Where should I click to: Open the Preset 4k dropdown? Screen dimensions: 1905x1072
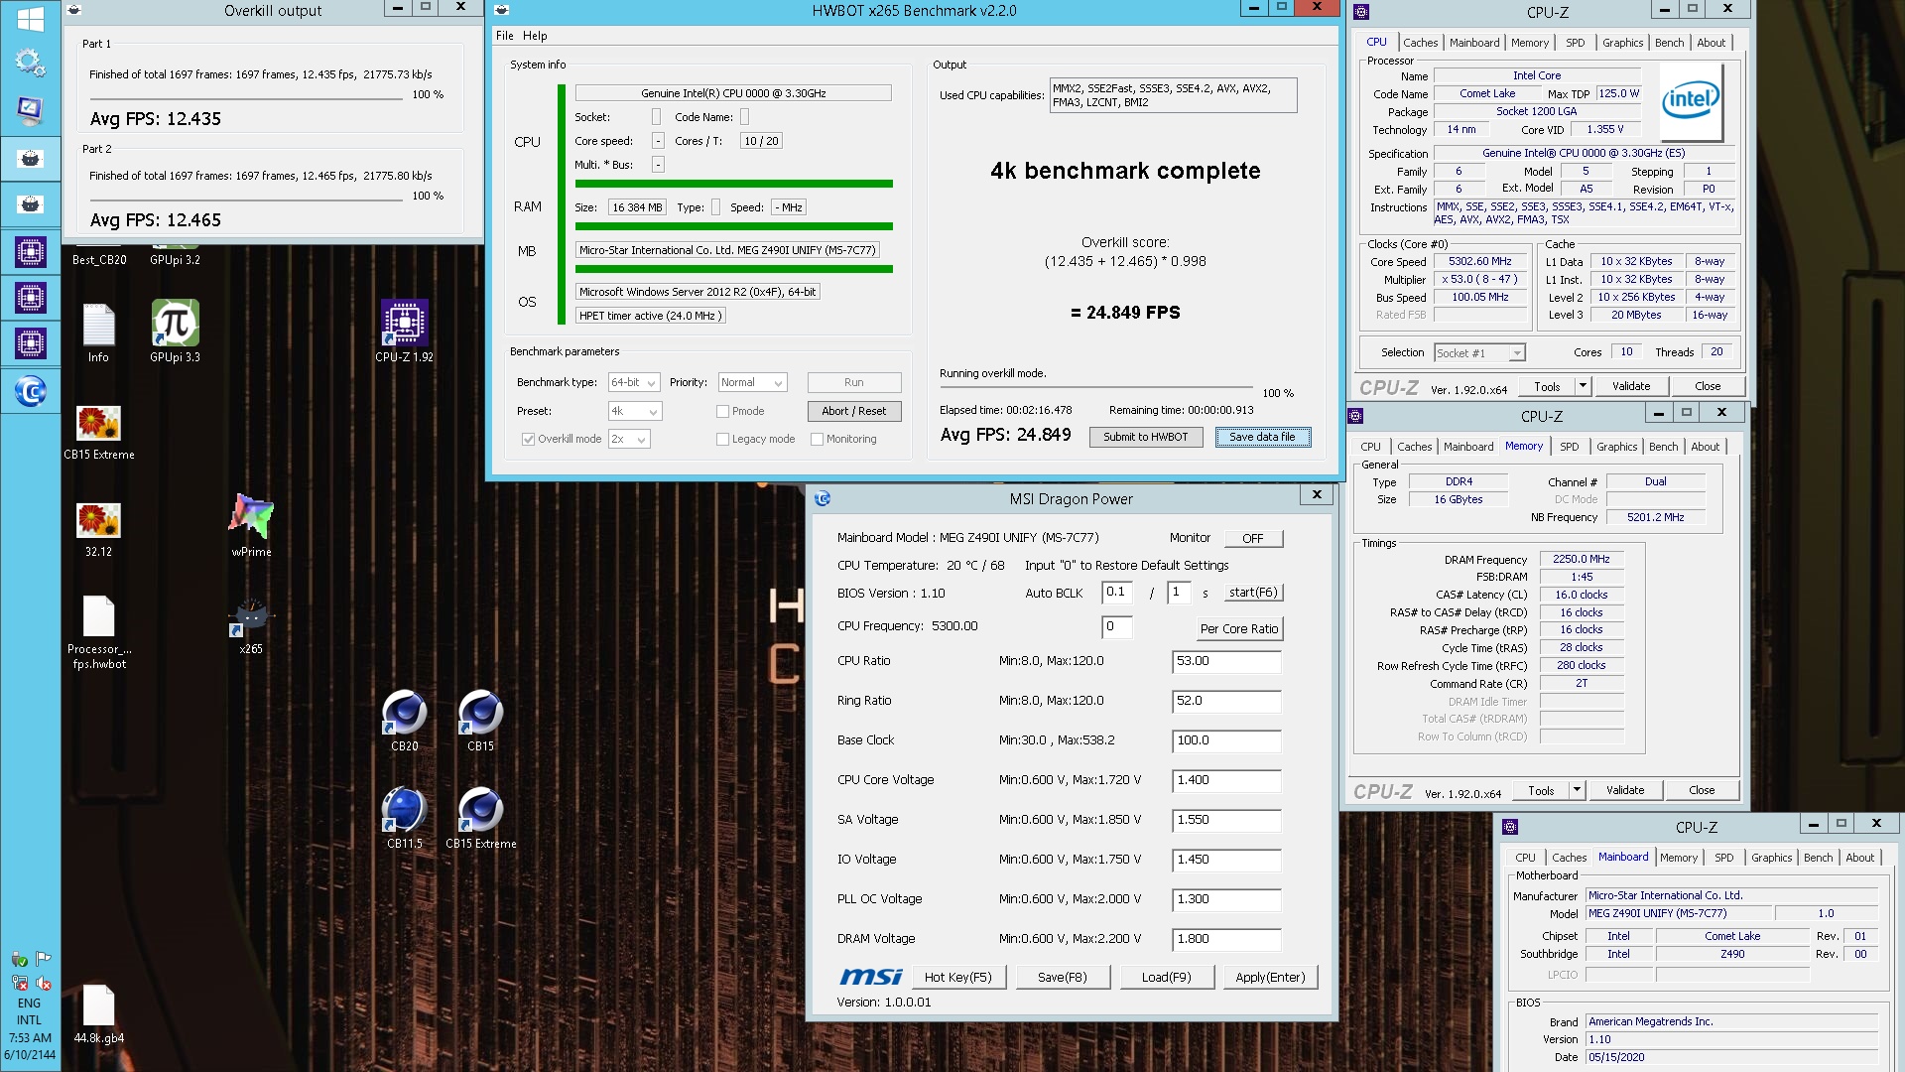pos(634,411)
